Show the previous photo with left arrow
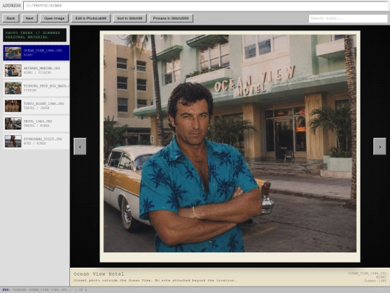This screenshot has height=293, width=390. pos(80,146)
